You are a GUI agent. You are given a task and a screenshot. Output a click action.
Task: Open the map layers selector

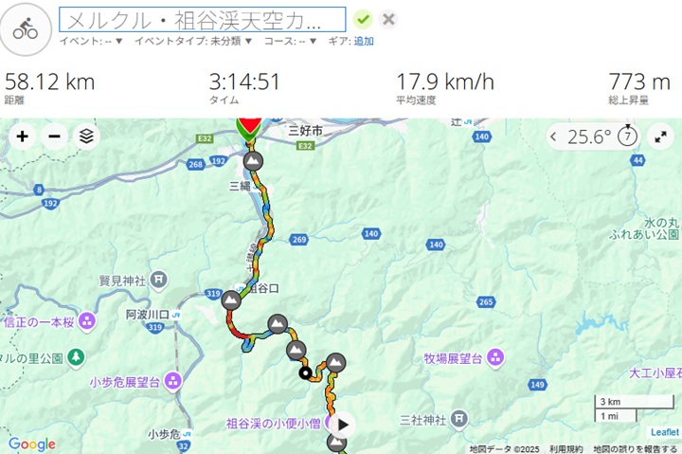click(x=86, y=136)
